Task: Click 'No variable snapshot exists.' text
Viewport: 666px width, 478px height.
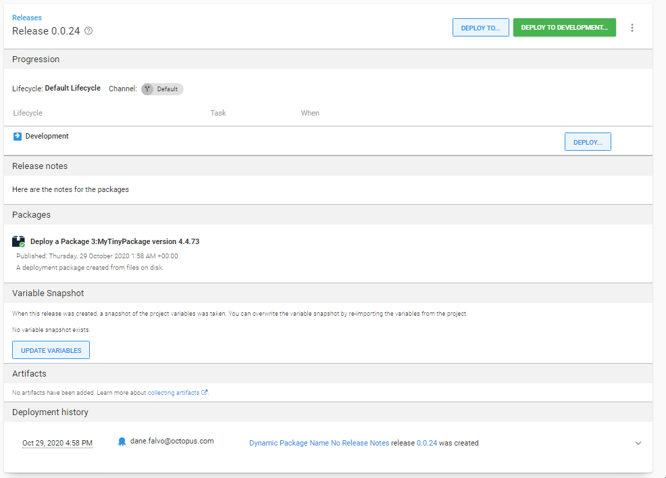Action: [51, 329]
